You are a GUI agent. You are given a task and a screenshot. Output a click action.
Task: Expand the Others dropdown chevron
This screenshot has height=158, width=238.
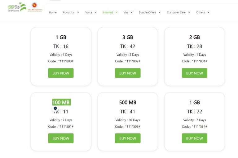pyautogui.click(x=208, y=12)
